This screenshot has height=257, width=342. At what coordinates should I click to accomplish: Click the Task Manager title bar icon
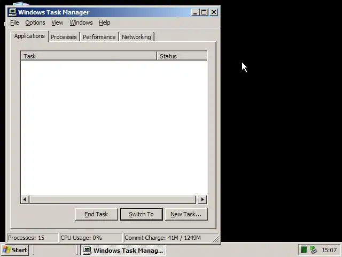pos(12,12)
